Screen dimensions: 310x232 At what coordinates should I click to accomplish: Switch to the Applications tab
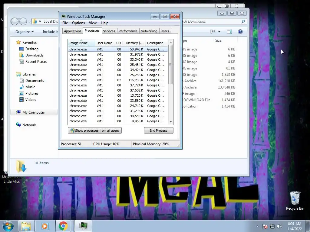point(73,31)
